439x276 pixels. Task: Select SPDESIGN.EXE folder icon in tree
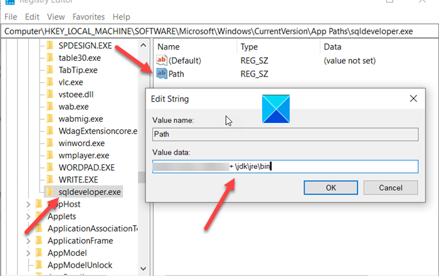click(x=50, y=45)
